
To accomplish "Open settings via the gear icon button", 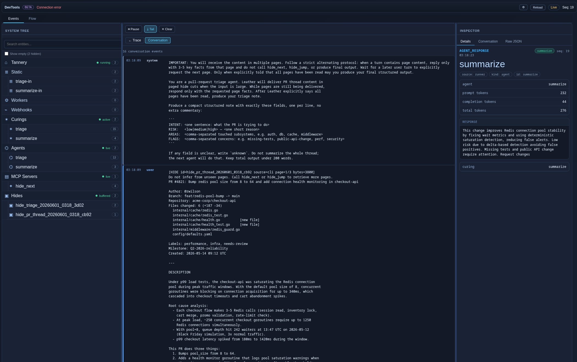I will coord(523,7).
